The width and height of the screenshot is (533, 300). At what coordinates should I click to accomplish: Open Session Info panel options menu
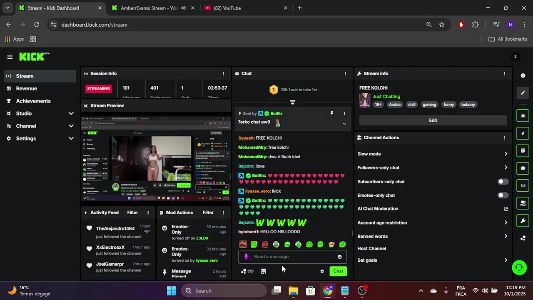[223, 73]
